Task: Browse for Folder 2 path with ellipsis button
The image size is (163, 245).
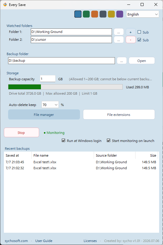Action: pos(119,40)
